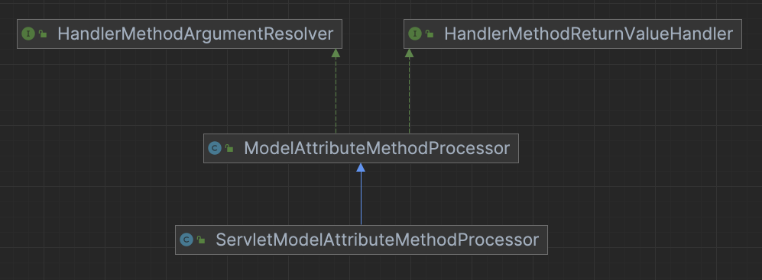
Task: Click ServletModelAttributeMethodProcessor's green public lock icon
Action: pyautogui.click(x=201, y=240)
